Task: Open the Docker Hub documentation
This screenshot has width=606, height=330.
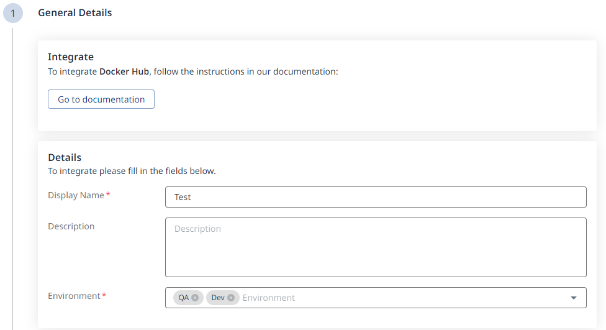Action: click(101, 99)
